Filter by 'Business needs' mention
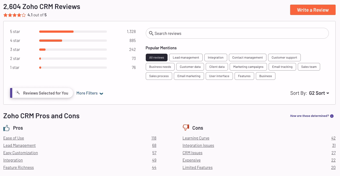340x176 pixels. coord(160,67)
